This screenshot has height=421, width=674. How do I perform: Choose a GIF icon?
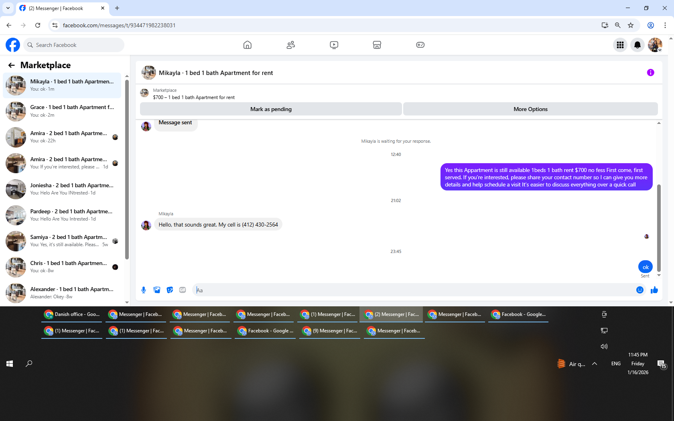click(183, 290)
